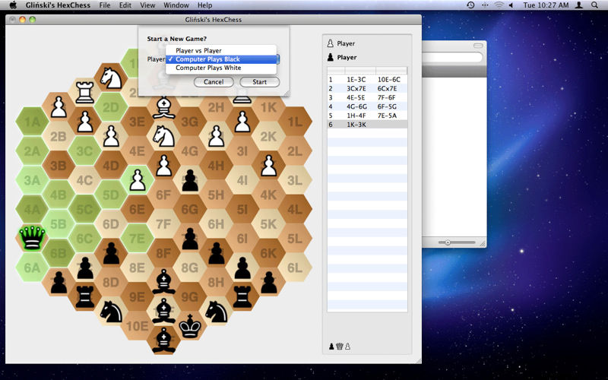
Task: Select move 6Cx7E in move list
Action: [388, 88]
